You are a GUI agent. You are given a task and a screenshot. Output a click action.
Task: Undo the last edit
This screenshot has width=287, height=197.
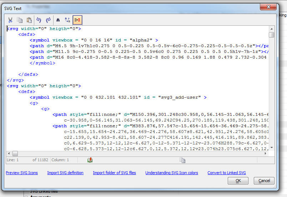[x=39, y=20]
